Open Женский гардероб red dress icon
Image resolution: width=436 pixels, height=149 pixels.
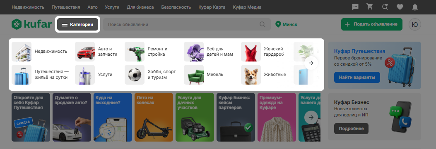pos(251,52)
